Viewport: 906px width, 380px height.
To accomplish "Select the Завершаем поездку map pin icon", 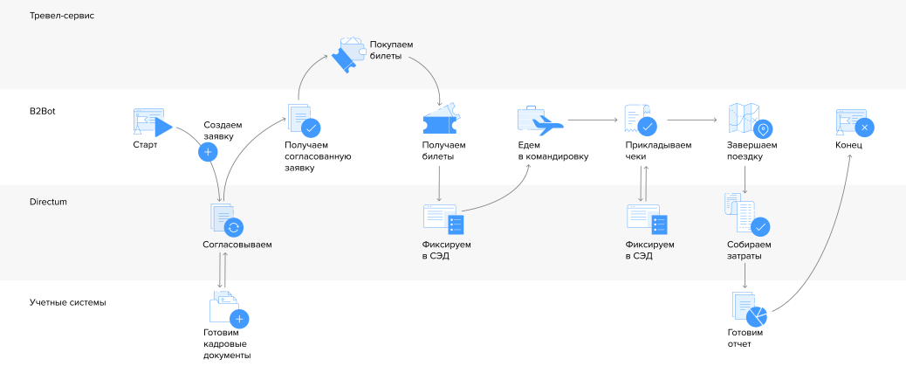I will pos(750,120).
